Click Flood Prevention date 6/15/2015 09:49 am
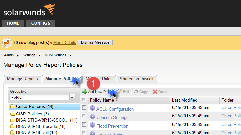The image size is (241, 135). coord(191,124)
